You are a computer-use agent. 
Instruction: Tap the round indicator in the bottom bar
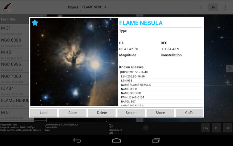coord(146,128)
